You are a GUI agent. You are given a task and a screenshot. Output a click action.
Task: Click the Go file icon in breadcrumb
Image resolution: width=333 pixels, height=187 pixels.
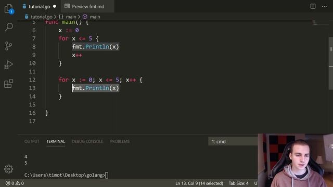27,17
